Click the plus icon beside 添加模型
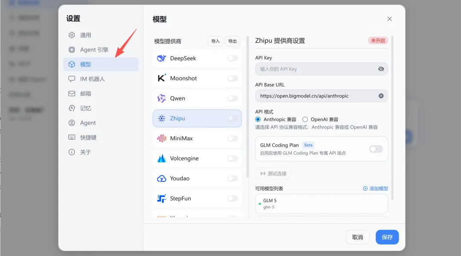 pos(365,189)
